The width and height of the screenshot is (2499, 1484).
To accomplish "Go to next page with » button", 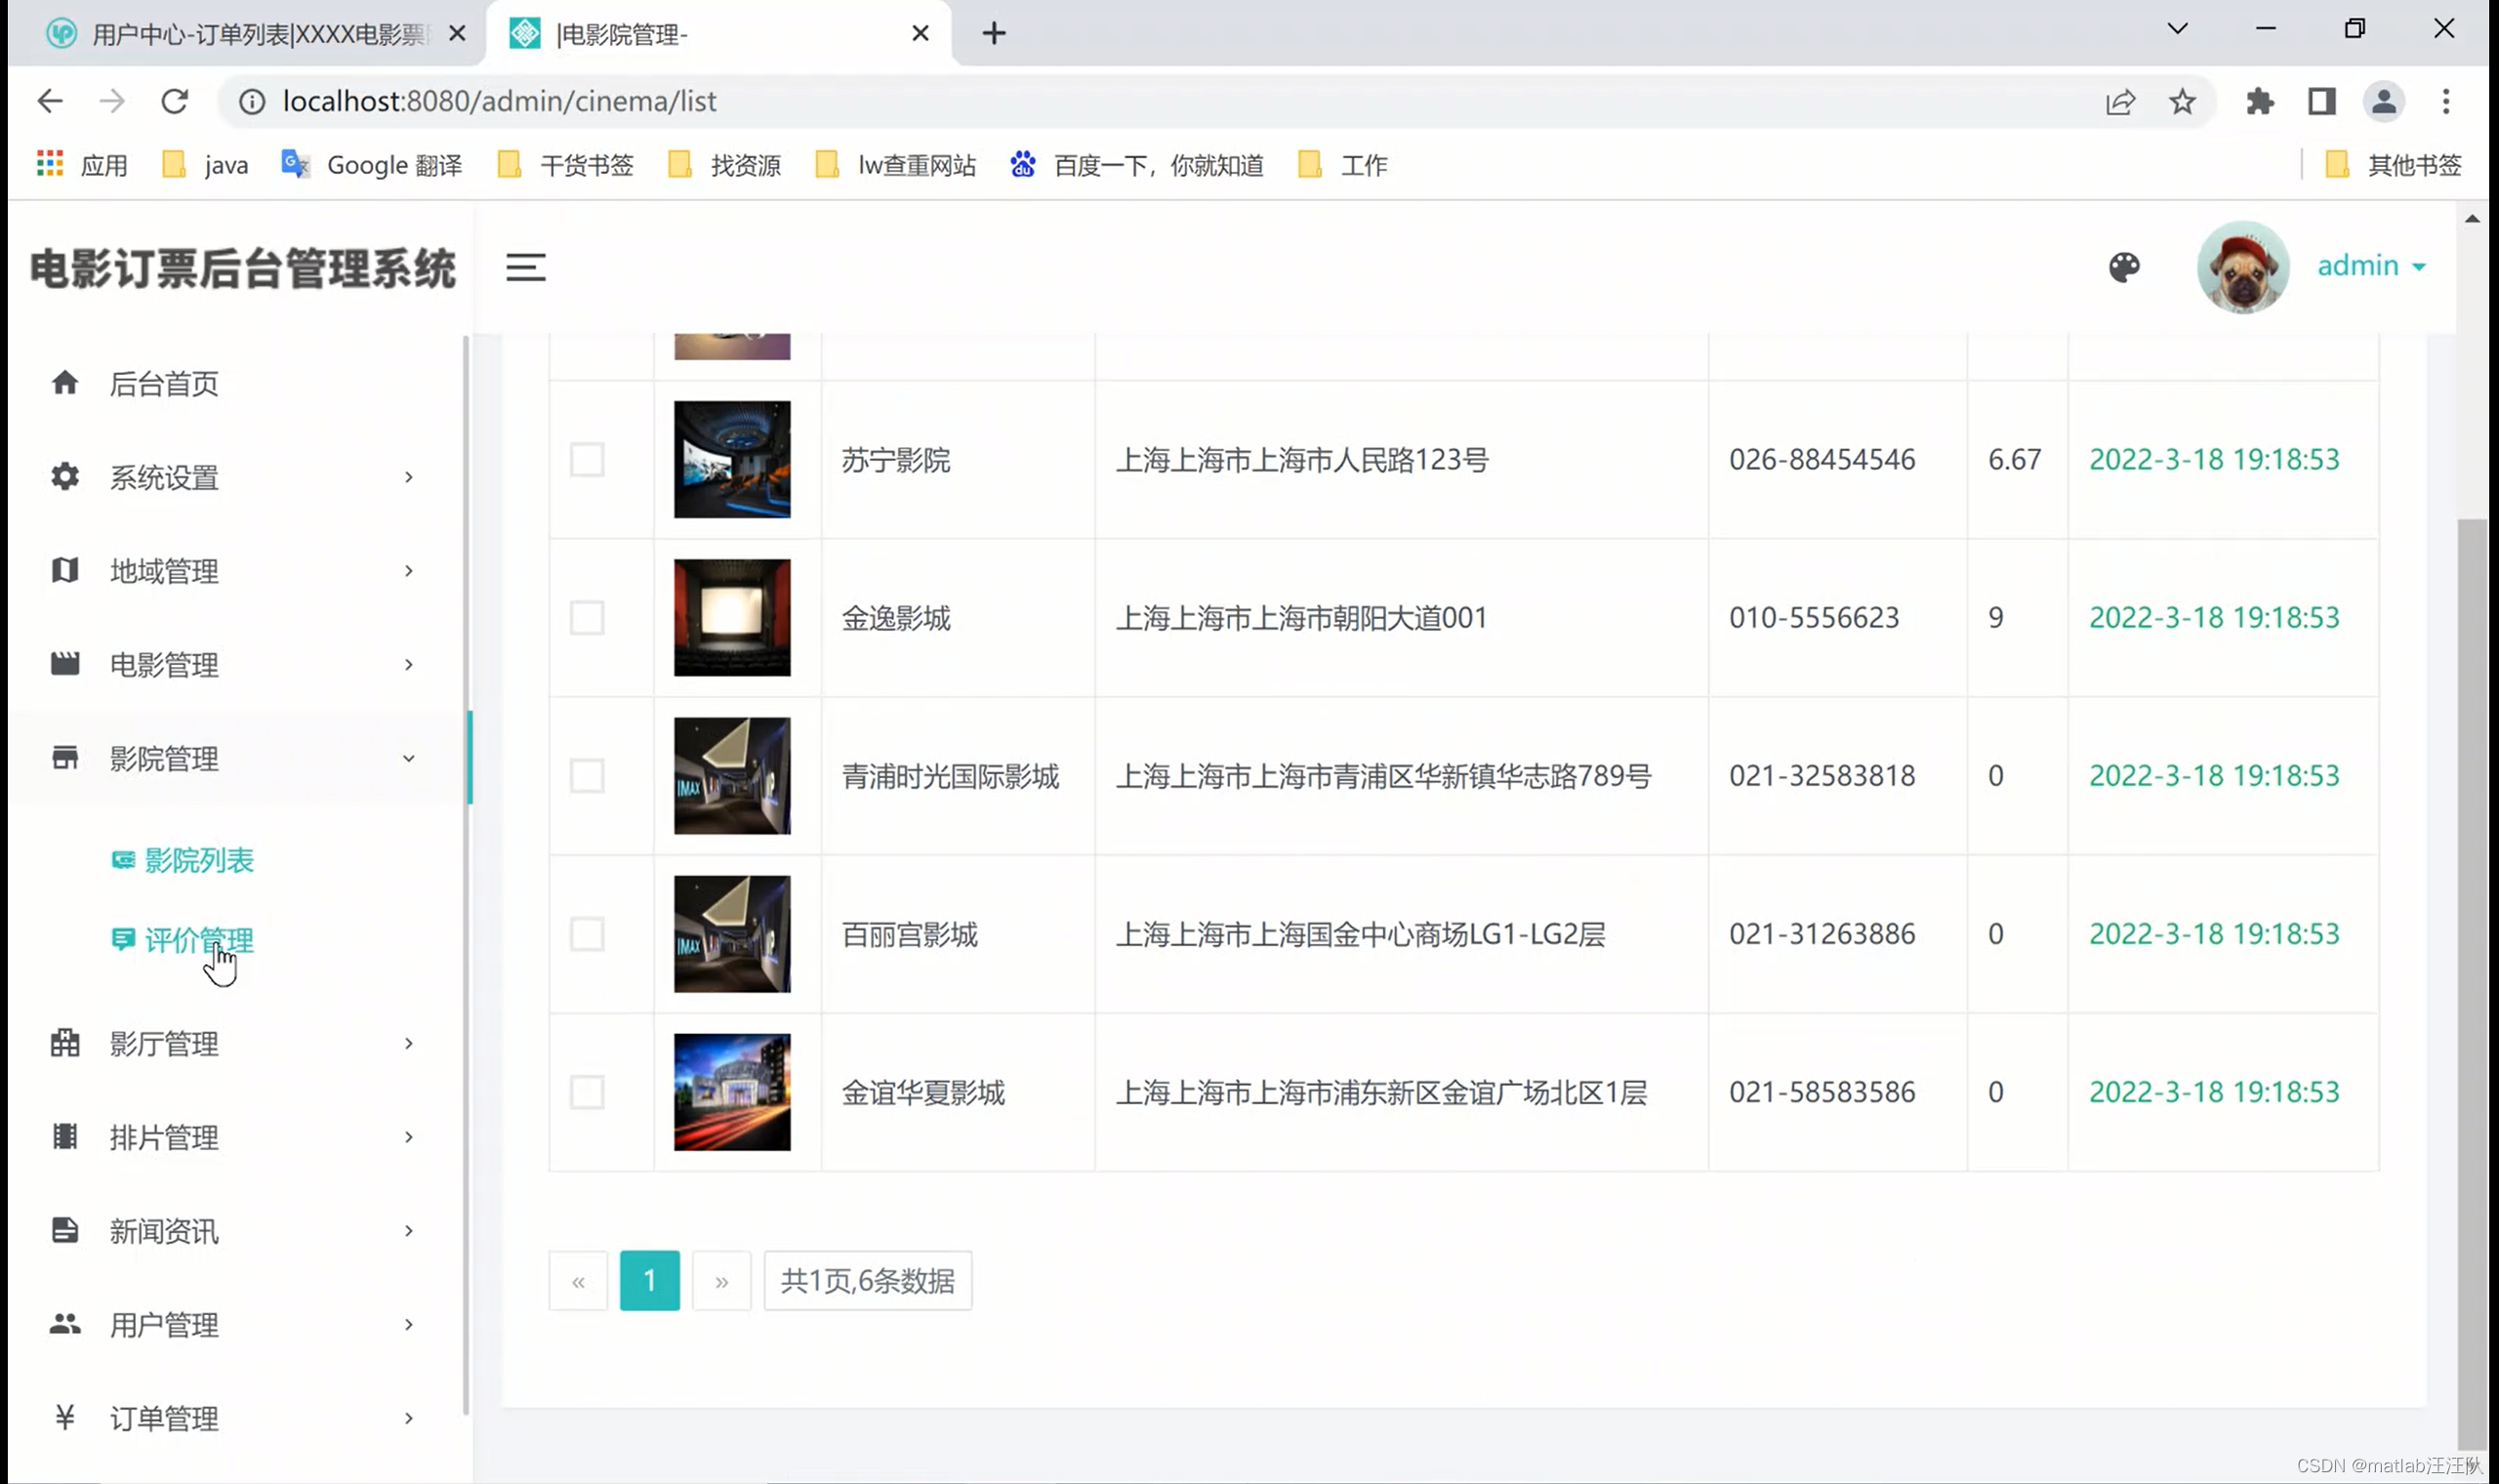I will pyautogui.click(x=721, y=1281).
